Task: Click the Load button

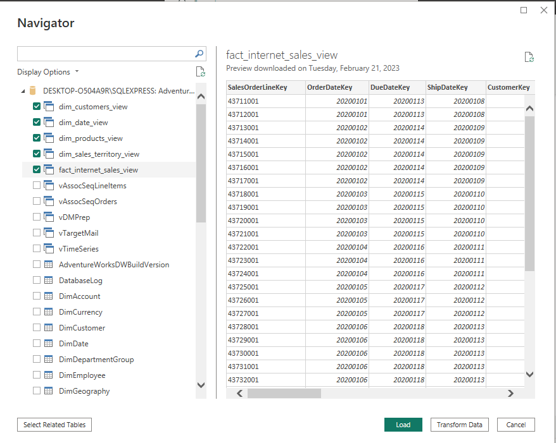Action: tap(403, 425)
